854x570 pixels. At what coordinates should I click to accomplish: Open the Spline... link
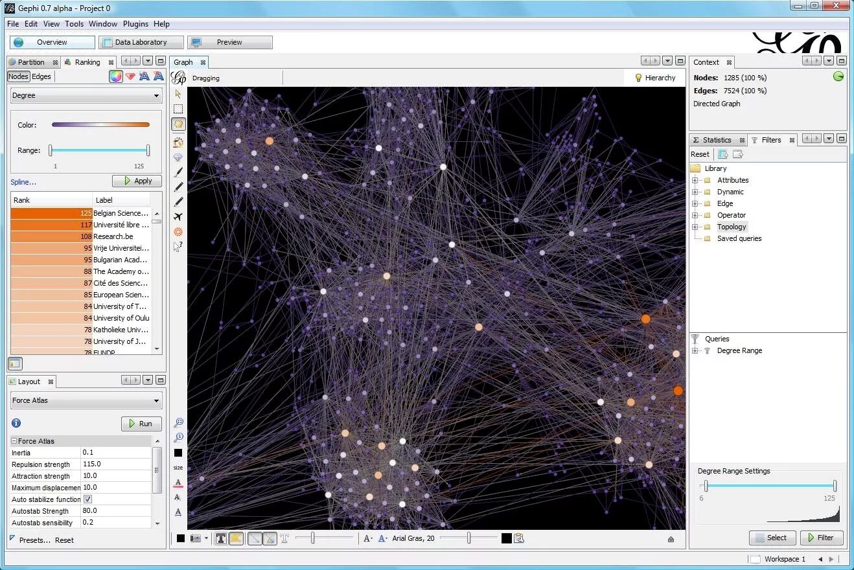[x=23, y=182]
